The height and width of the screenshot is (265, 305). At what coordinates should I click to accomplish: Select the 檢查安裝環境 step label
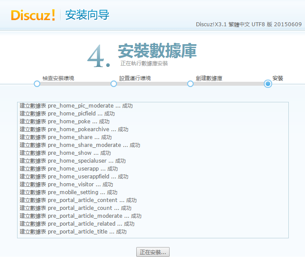pos(58,78)
